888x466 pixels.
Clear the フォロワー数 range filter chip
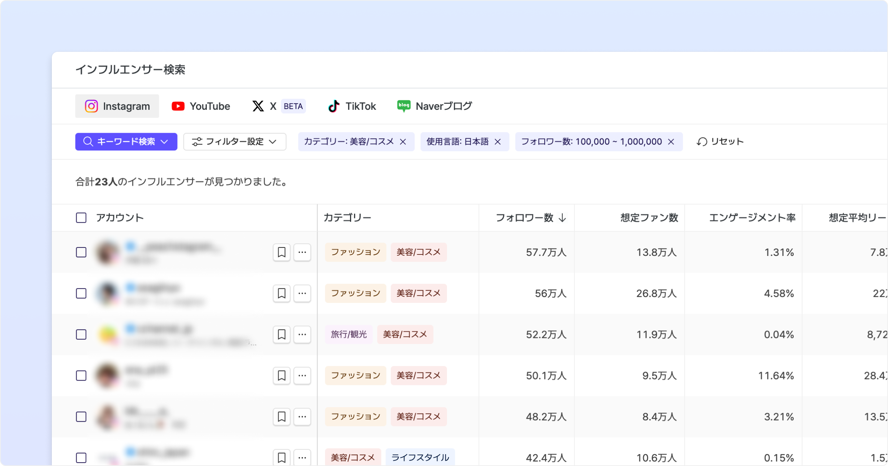point(671,142)
